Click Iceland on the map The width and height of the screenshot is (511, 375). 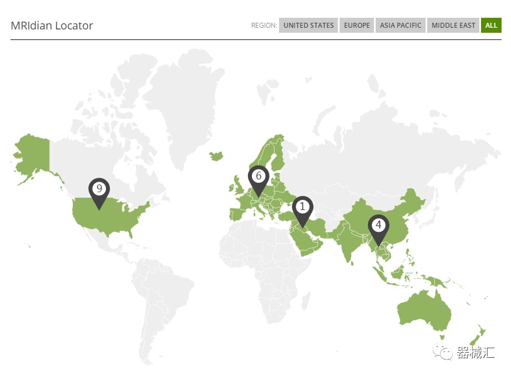219,155
